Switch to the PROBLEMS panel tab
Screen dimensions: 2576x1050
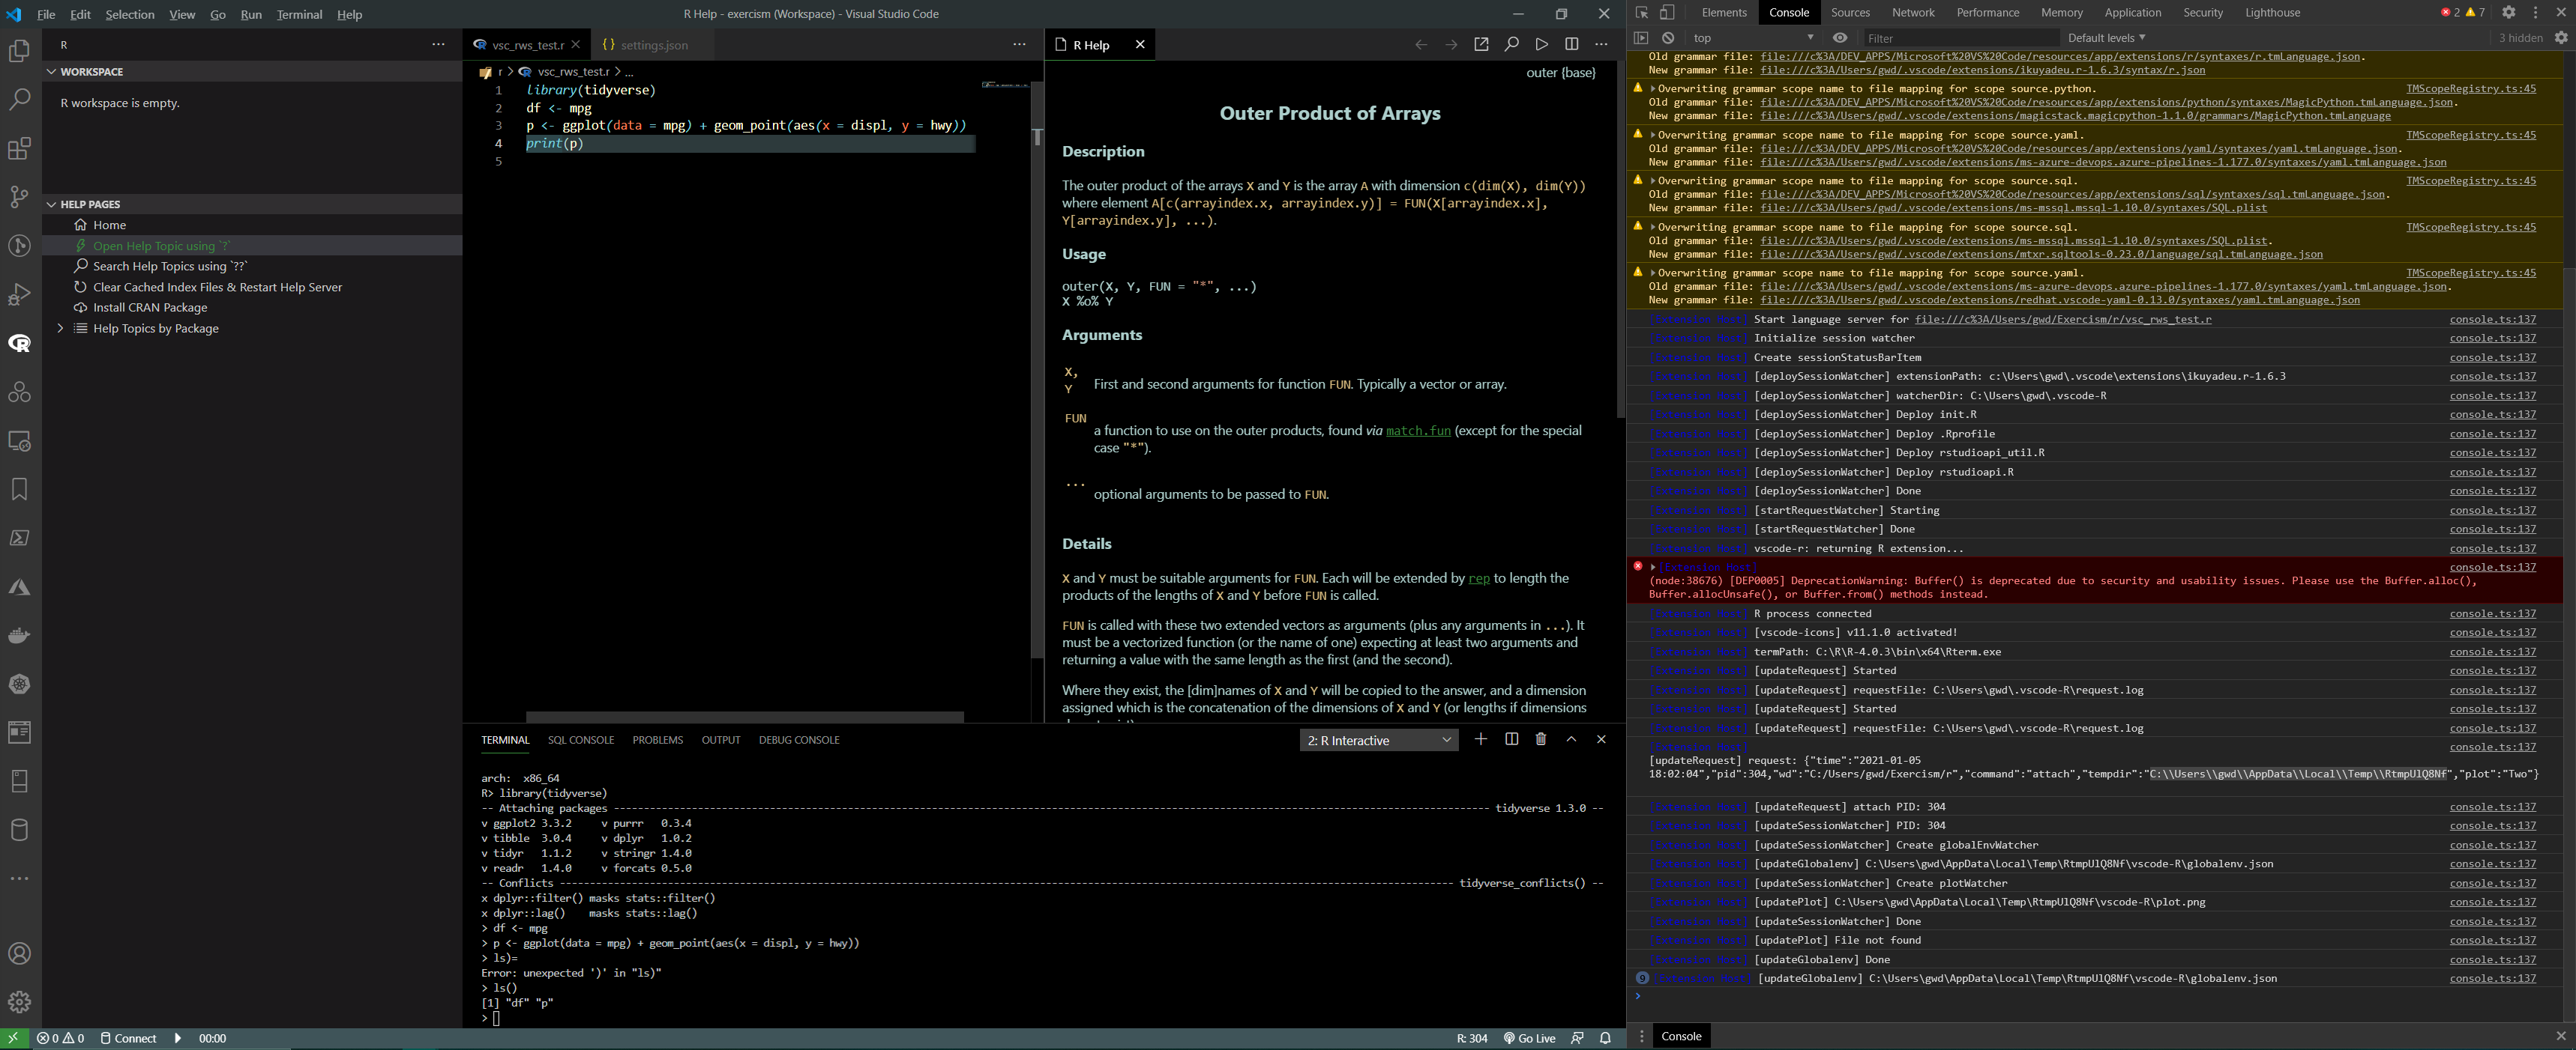pyautogui.click(x=657, y=740)
